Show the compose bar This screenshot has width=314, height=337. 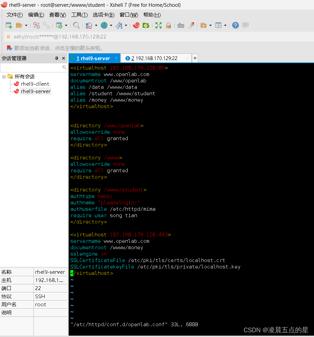point(245,25)
